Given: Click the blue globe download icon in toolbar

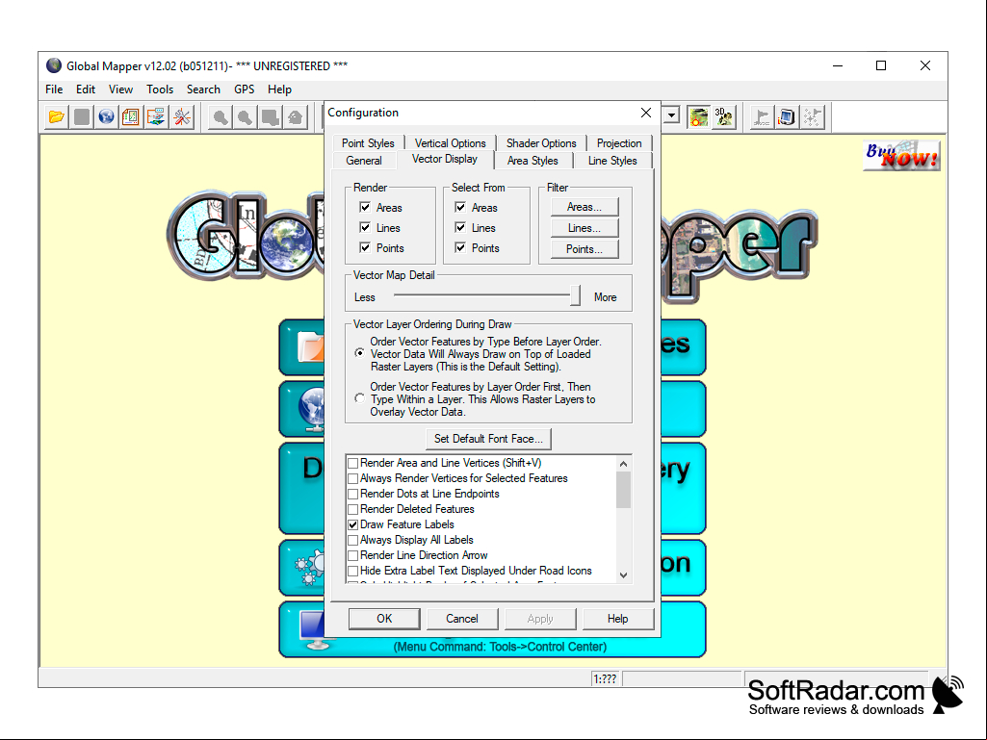Looking at the screenshot, I should click(x=106, y=117).
